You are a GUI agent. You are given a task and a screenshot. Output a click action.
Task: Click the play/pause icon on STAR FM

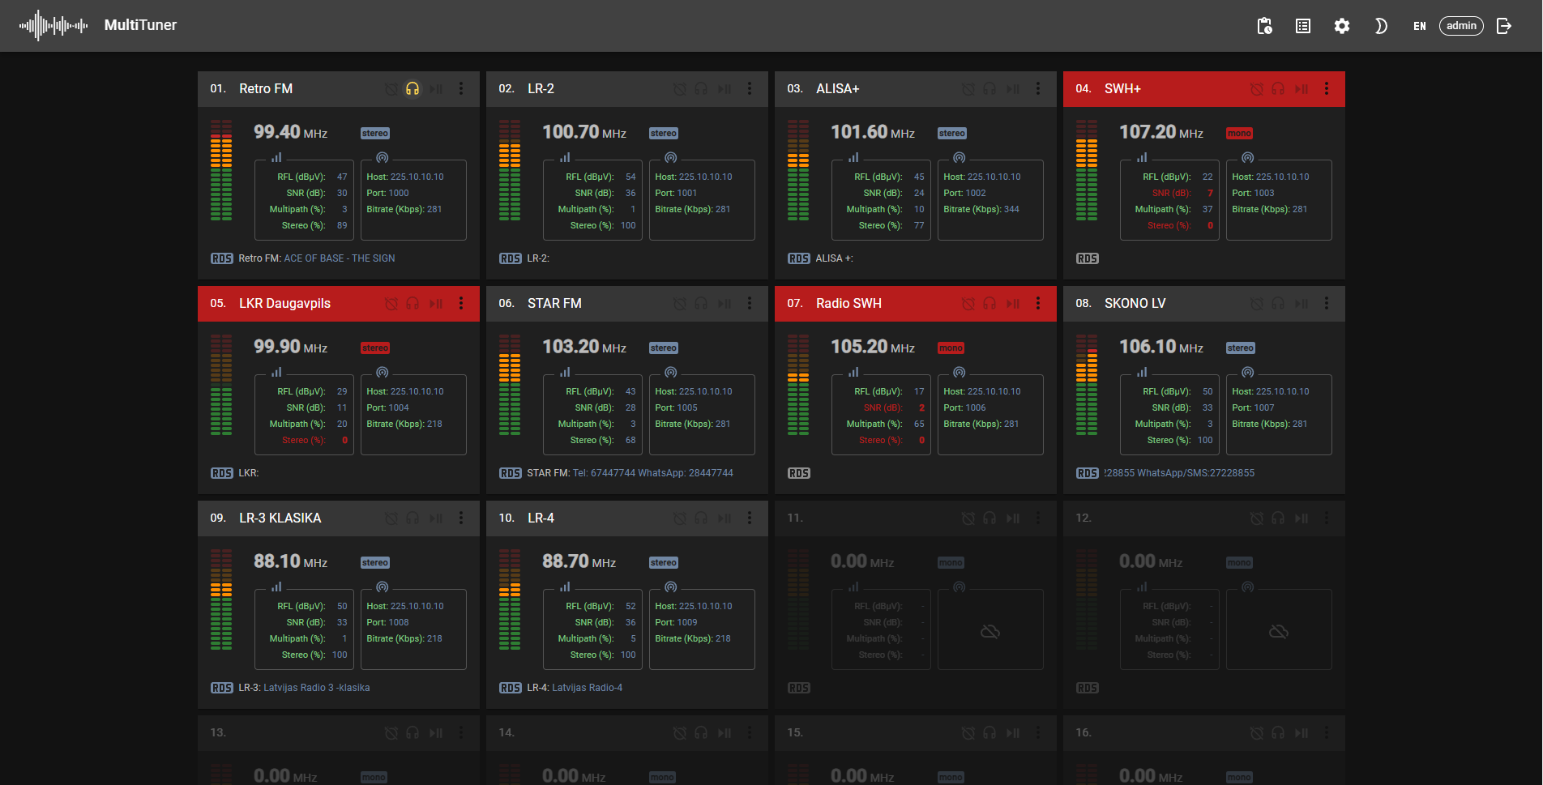tap(724, 304)
